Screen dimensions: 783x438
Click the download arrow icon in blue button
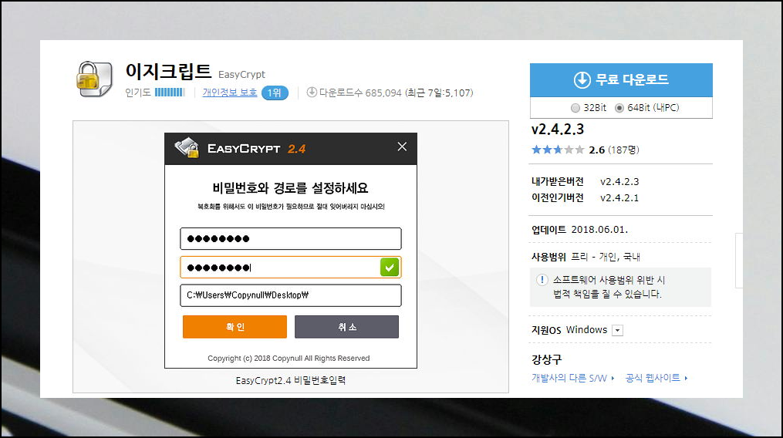click(x=582, y=79)
